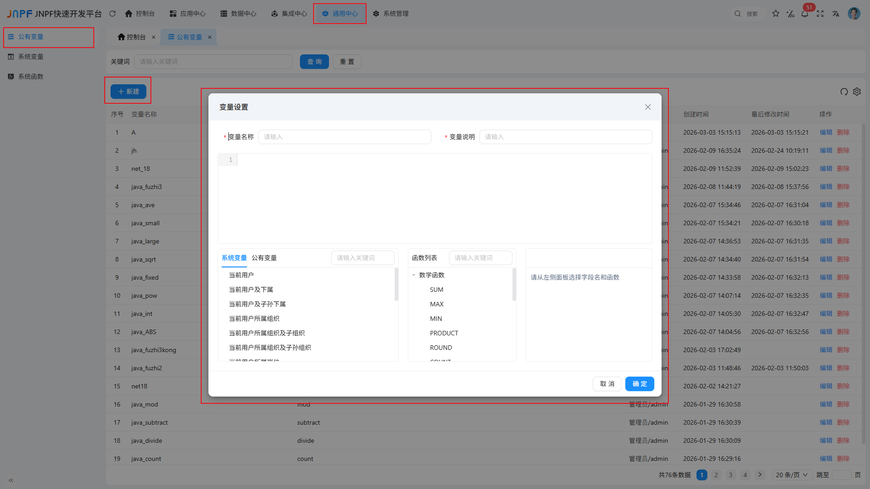This screenshot has height=489, width=870.
Task: Open the 数据中心 menu item
Action: coord(238,14)
